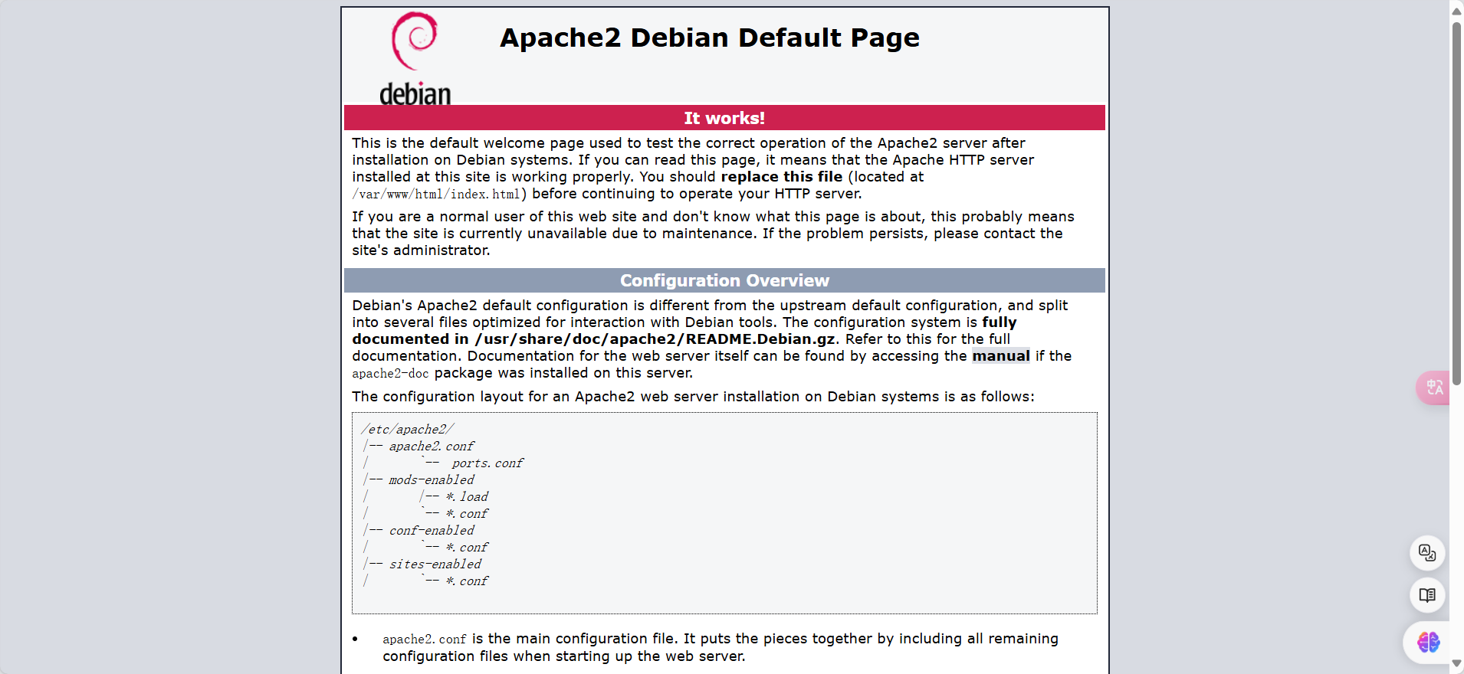Click mods-enabled in the config tree
This screenshot has height=674, width=1464.
coord(432,480)
